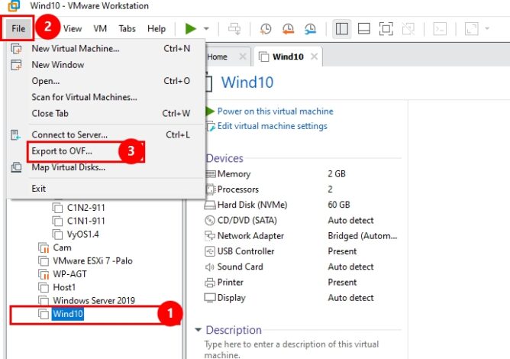The width and height of the screenshot is (510, 359).
Task: Click Connect to Server menu entry
Action: click(x=106, y=134)
